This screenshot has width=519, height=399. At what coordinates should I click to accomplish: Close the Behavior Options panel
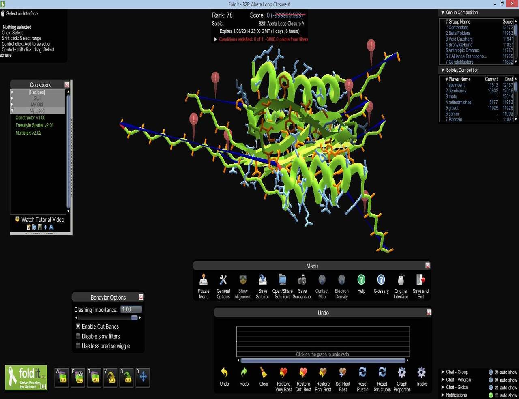click(x=141, y=297)
